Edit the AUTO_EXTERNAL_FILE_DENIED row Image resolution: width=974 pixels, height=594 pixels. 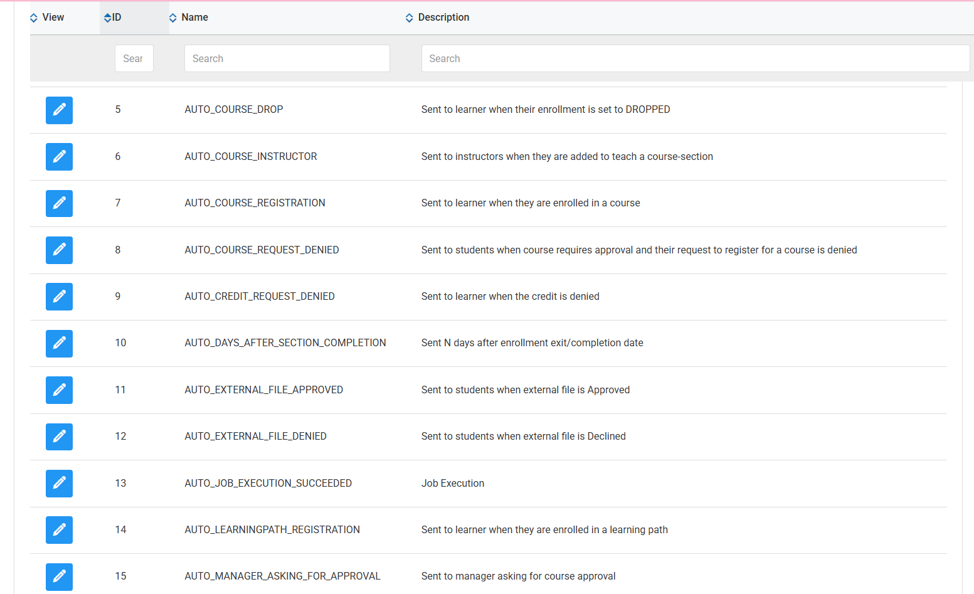click(59, 437)
